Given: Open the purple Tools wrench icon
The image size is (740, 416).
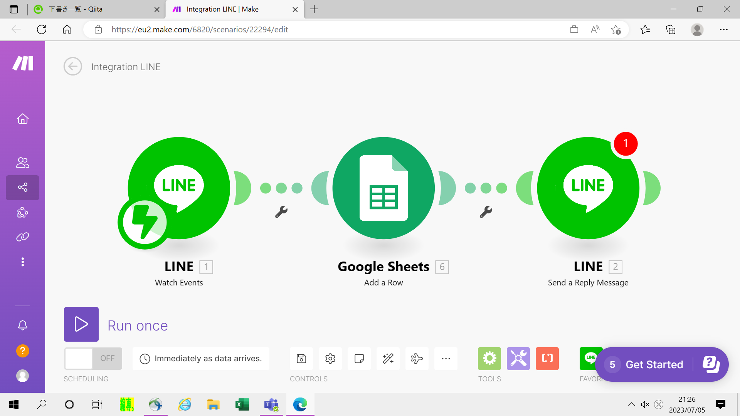Looking at the screenshot, I should coord(518,359).
